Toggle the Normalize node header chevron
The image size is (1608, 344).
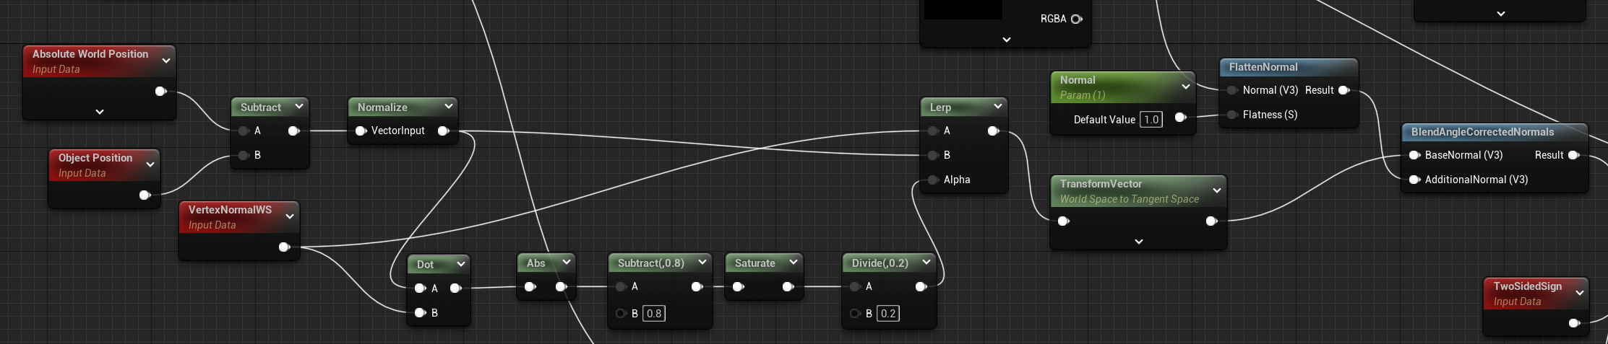point(448,106)
